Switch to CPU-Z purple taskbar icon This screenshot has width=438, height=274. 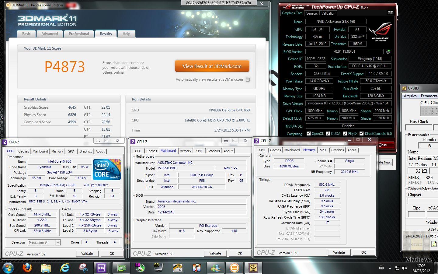101,268
